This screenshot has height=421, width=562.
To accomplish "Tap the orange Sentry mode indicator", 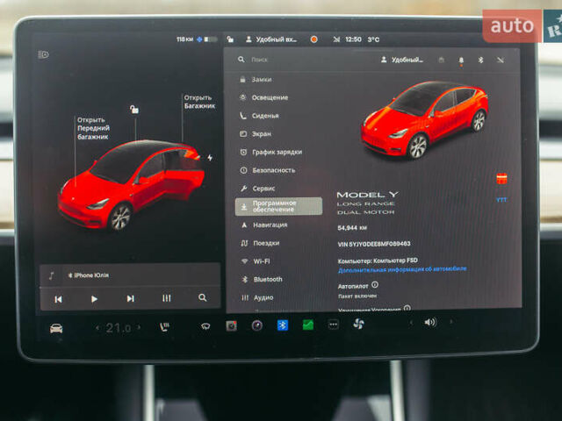I will coord(314,39).
